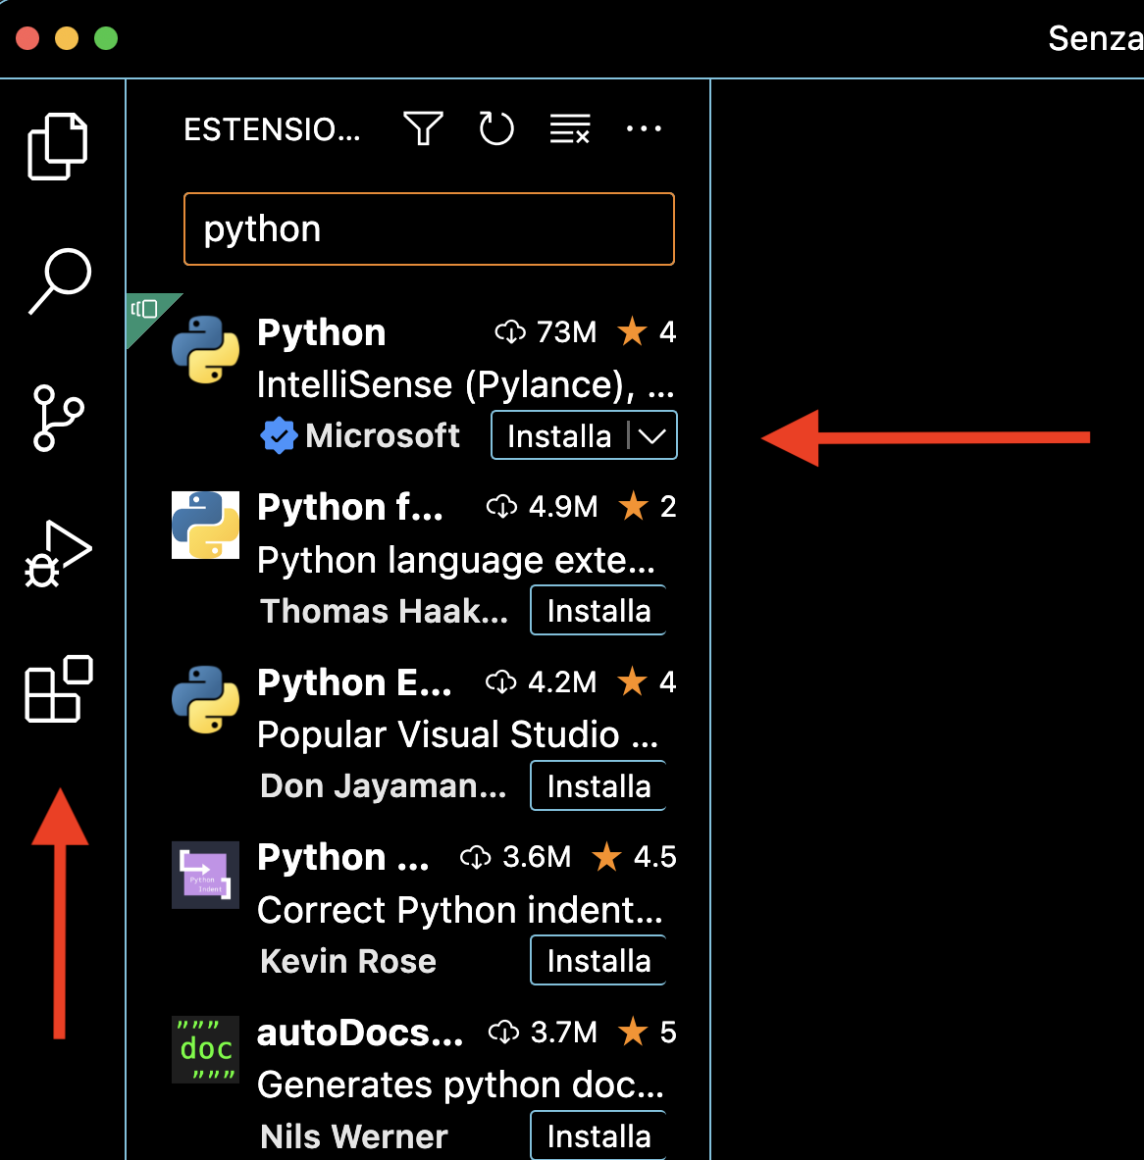Open the Python Indent extension details
Image resolution: width=1144 pixels, height=1160 pixels.
[424, 909]
